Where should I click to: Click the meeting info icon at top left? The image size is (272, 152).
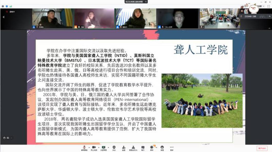tap(3, 6)
